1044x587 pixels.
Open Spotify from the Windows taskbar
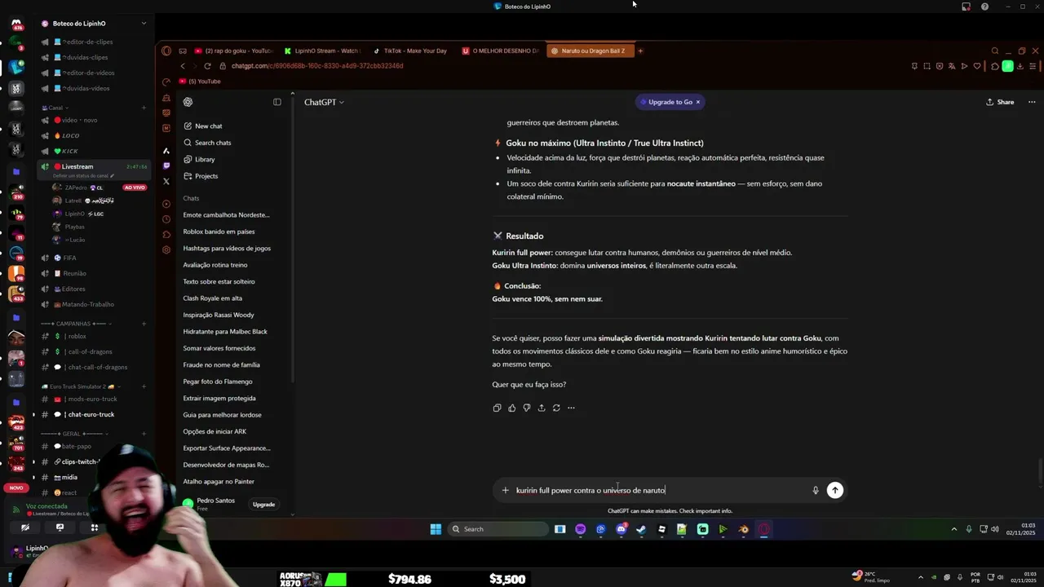(x=580, y=529)
